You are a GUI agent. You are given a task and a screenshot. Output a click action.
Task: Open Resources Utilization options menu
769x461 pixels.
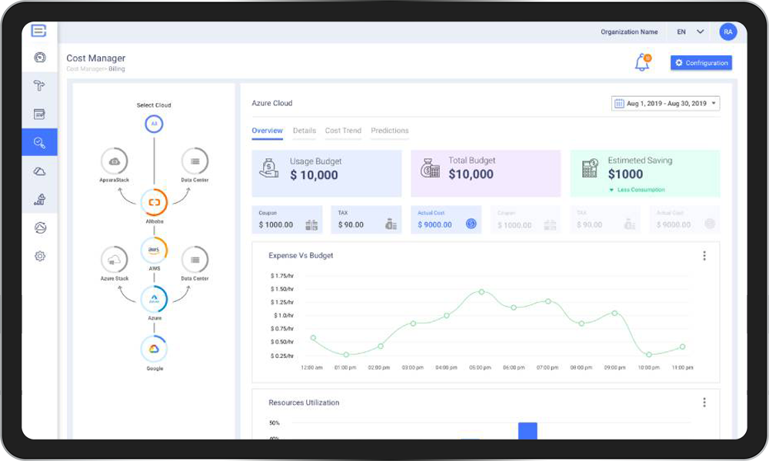click(x=704, y=402)
